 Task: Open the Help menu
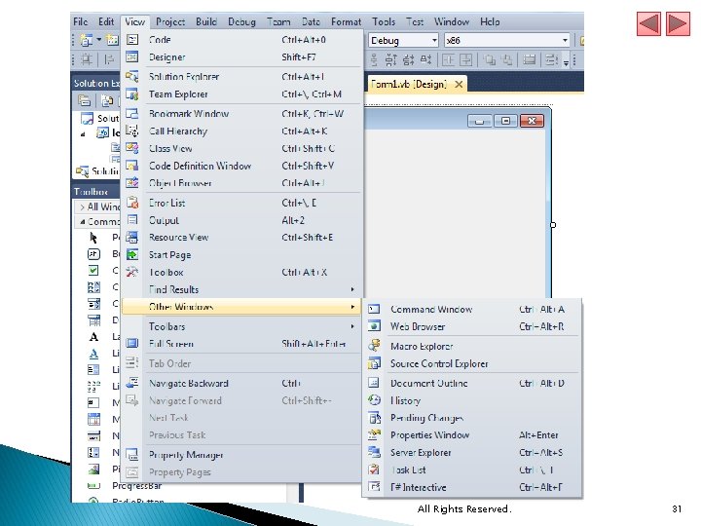tap(490, 21)
